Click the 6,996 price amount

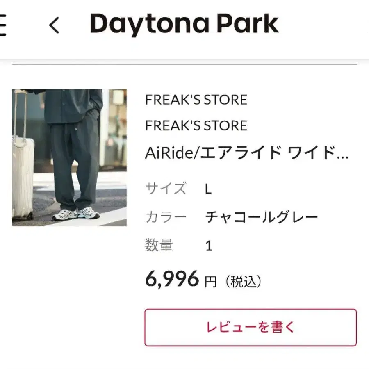coord(172,279)
